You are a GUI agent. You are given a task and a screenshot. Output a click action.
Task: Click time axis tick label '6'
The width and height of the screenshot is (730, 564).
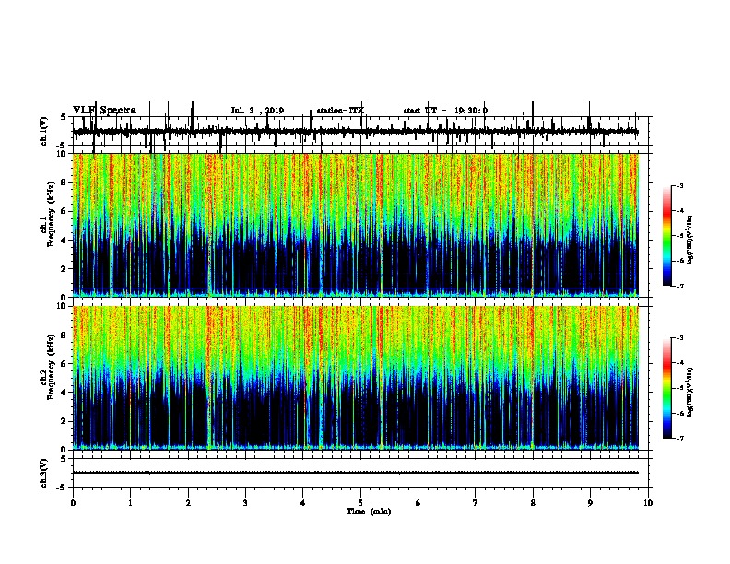coord(418,503)
